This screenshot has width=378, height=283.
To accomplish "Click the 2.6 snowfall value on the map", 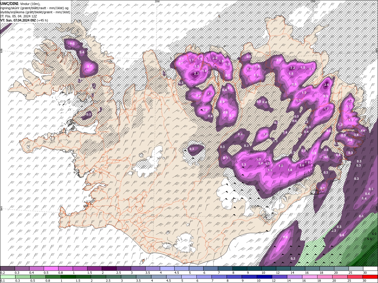I will (x=326, y=85).
